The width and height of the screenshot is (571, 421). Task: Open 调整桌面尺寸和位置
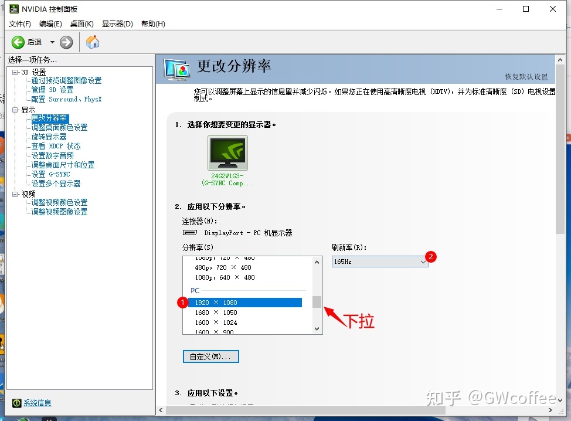pos(63,165)
